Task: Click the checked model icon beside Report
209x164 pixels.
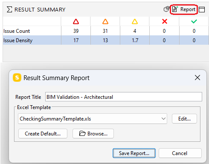Action: click(x=167, y=9)
